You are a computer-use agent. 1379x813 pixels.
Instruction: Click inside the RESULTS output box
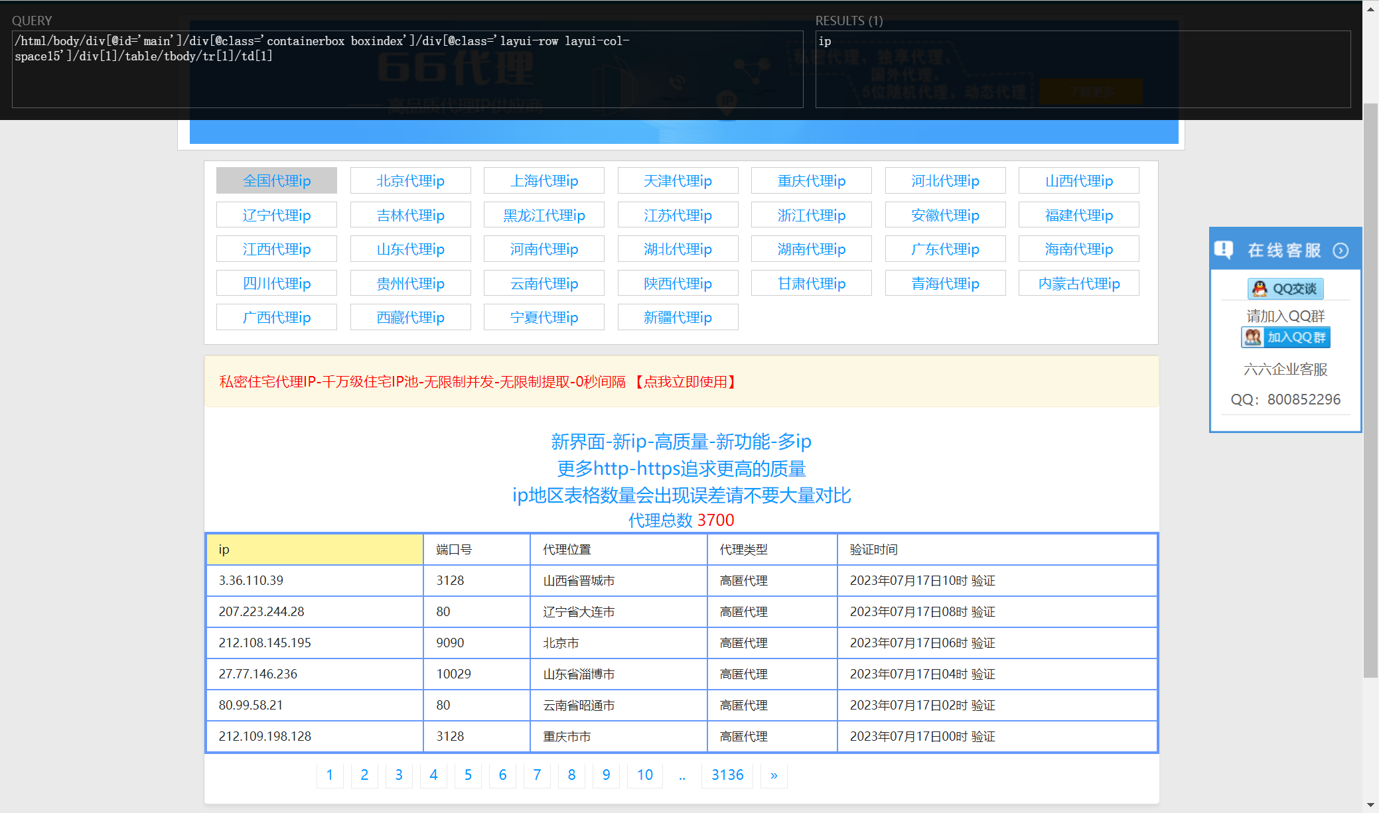point(1083,69)
